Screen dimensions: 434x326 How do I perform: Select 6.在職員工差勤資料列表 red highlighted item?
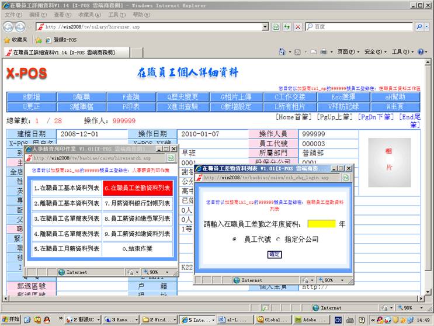click(x=138, y=188)
